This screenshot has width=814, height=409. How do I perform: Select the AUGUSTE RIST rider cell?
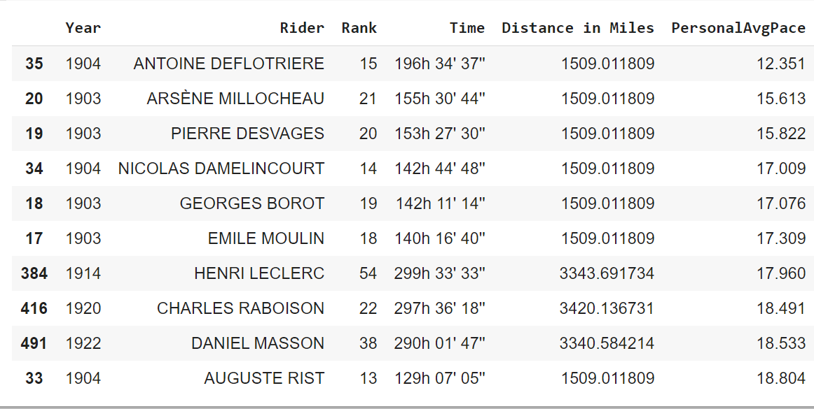[264, 378]
